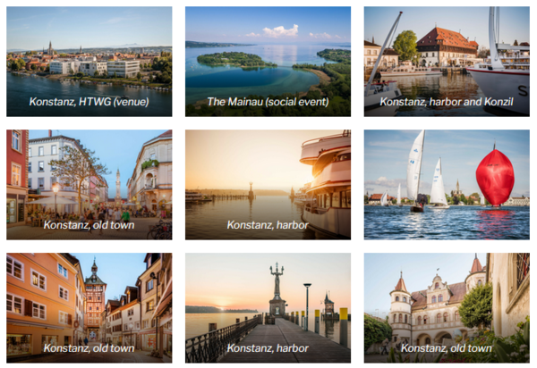Image resolution: width=537 pixels, height=368 pixels.
Task: Open harbor pier photo with statue
Action: 268,308
